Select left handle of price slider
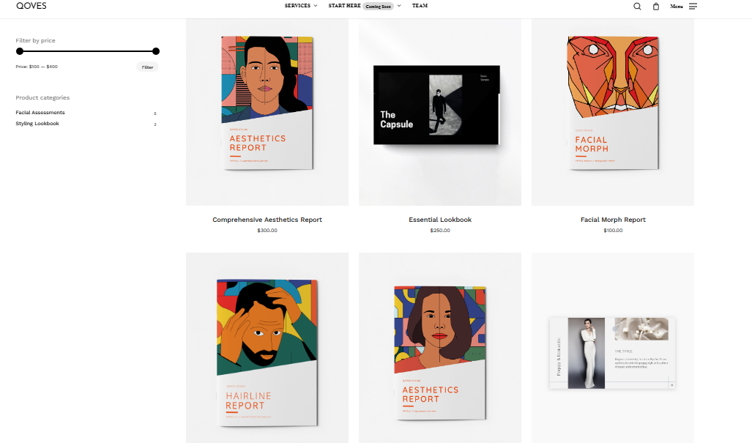752x443 pixels. (x=20, y=51)
